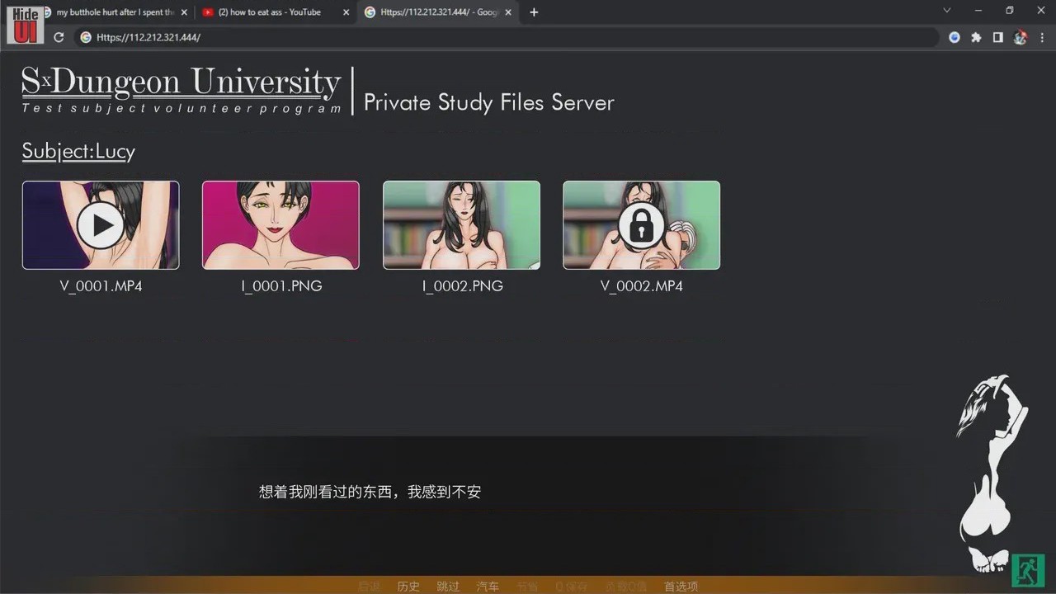Select 跳过 (Skip) in the bottom menu
1056x594 pixels.
tap(448, 587)
